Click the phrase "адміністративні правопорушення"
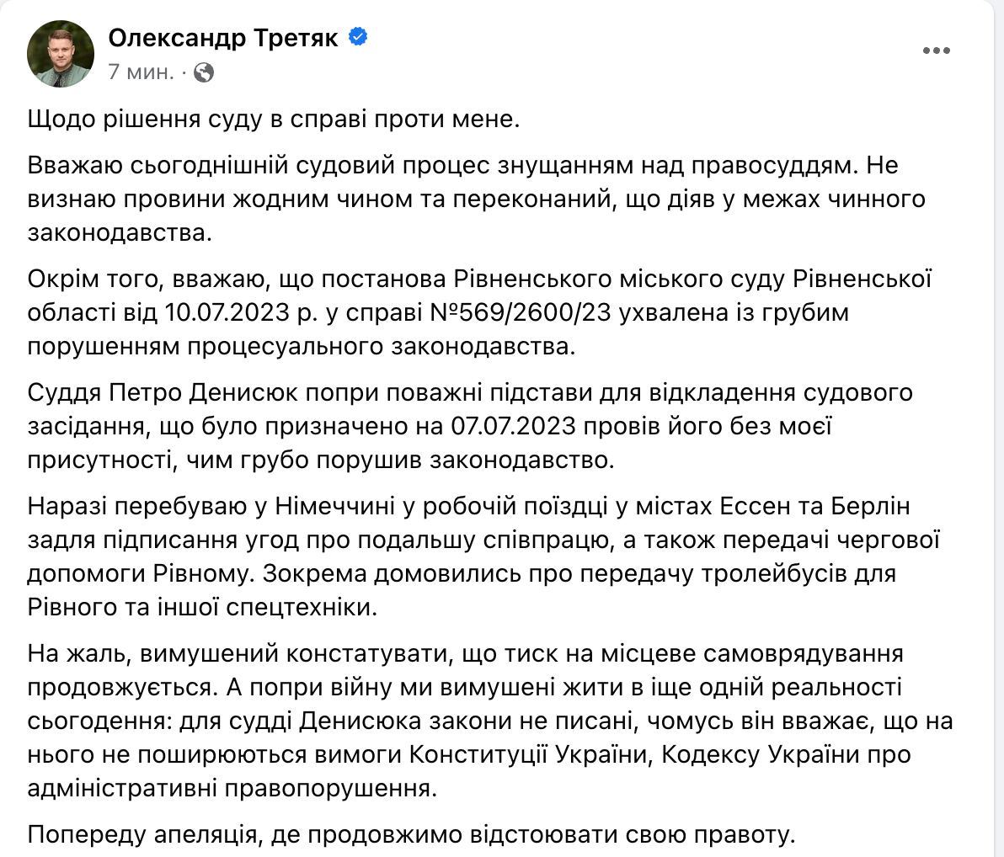Image resolution: width=1004 pixels, height=857 pixels. (233, 788)
